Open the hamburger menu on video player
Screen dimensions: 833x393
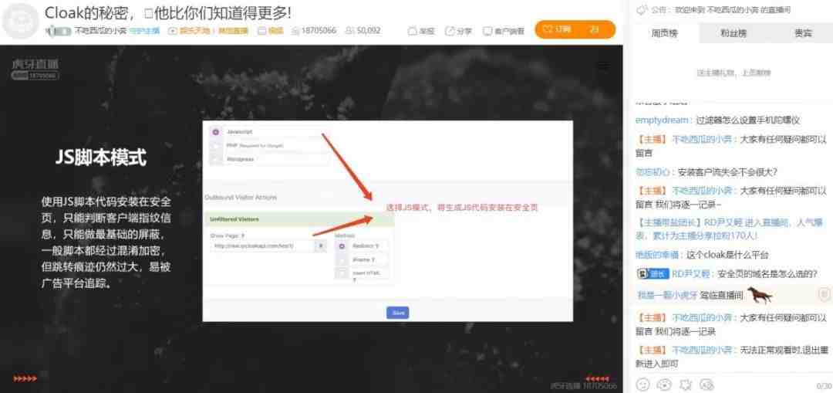click(x=603, y=66)
